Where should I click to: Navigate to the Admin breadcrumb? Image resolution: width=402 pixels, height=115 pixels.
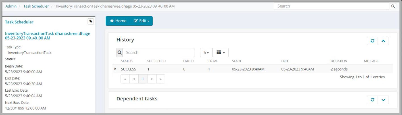[11, 6]
